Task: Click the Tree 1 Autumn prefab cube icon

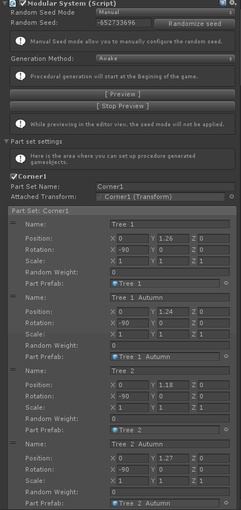Action: tap(115, 357)
